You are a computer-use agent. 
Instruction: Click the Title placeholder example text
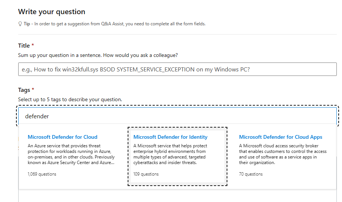click(x=136, y=69)
